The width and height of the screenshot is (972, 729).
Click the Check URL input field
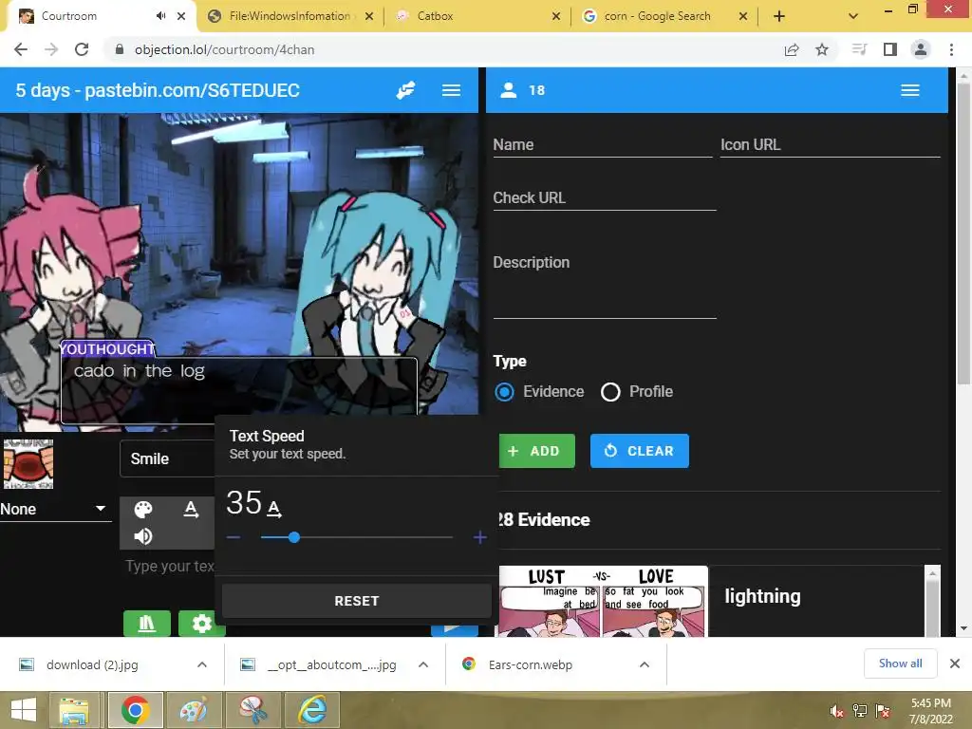click(x=605, y=197)
